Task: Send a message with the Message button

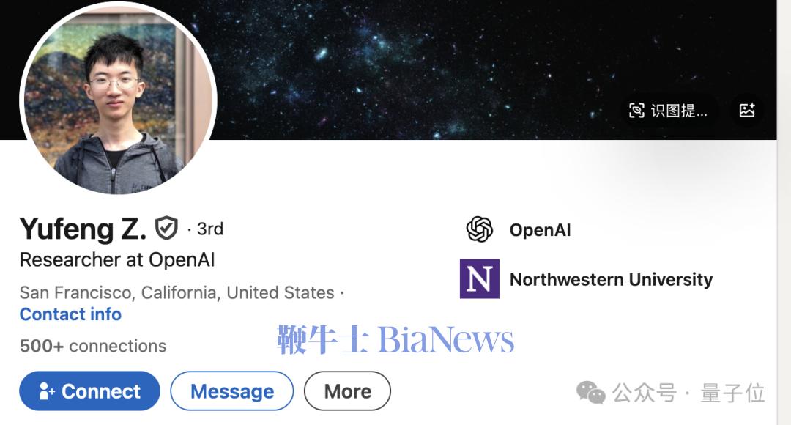Action: pos(232,391)
